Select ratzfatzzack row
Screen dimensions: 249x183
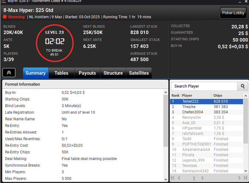point(207,134)
